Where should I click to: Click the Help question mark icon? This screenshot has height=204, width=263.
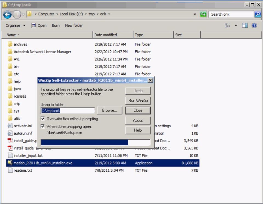(254, 25)
